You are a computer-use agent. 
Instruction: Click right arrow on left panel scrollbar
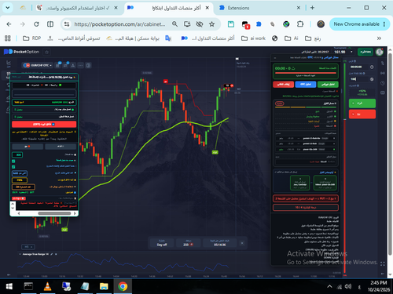coord(75,213)
